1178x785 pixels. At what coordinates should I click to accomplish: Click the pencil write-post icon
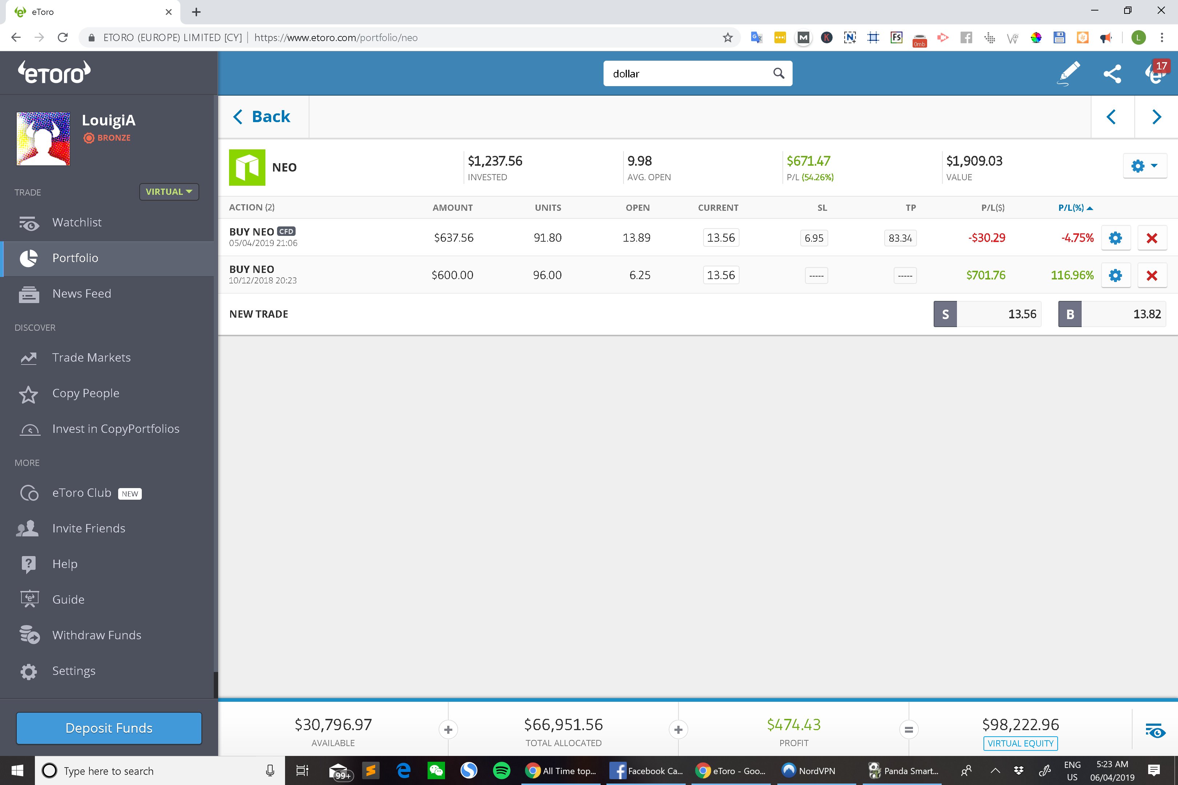[1068, 73]
